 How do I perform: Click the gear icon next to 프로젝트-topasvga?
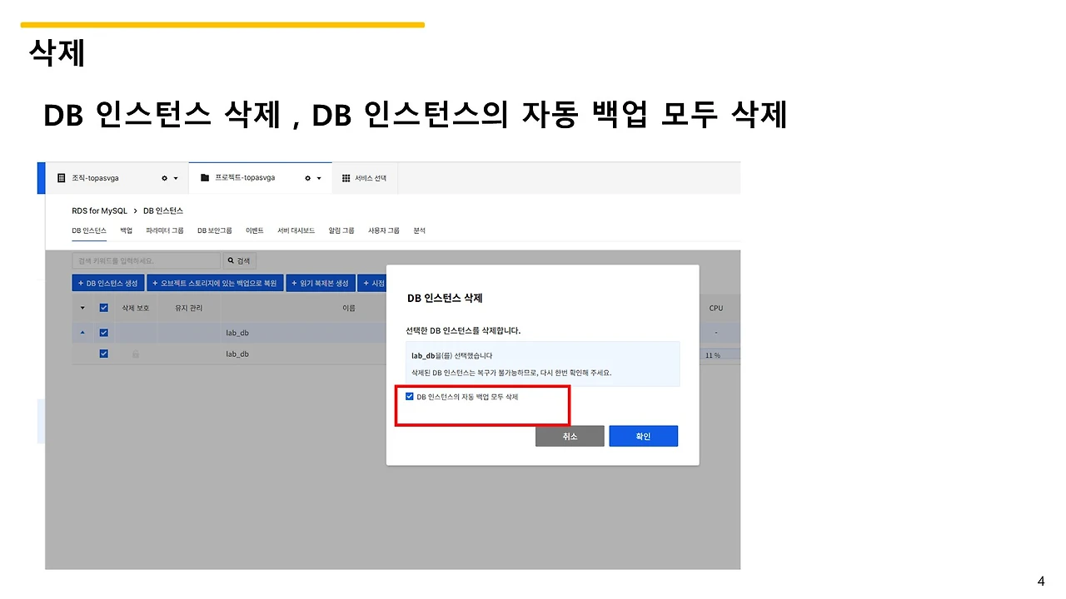tap(307, 177)
